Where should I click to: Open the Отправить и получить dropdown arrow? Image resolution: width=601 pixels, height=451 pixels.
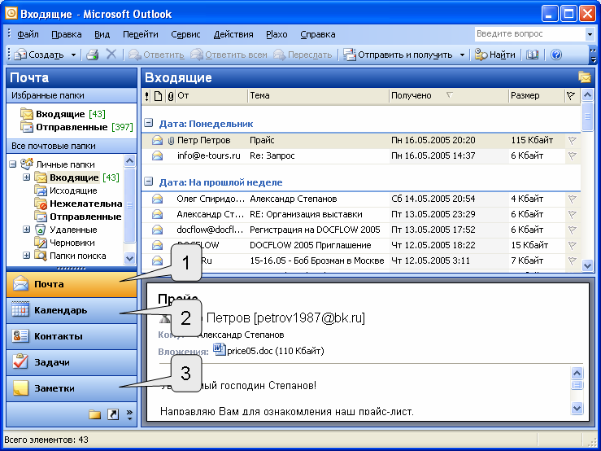click(462, 55)
